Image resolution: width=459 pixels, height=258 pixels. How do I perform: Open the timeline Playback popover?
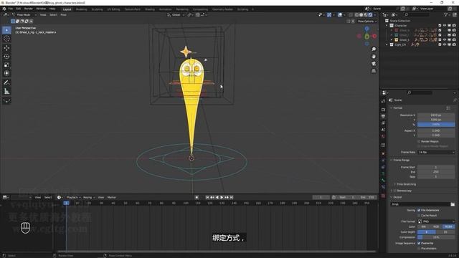(x=73, y=198)
